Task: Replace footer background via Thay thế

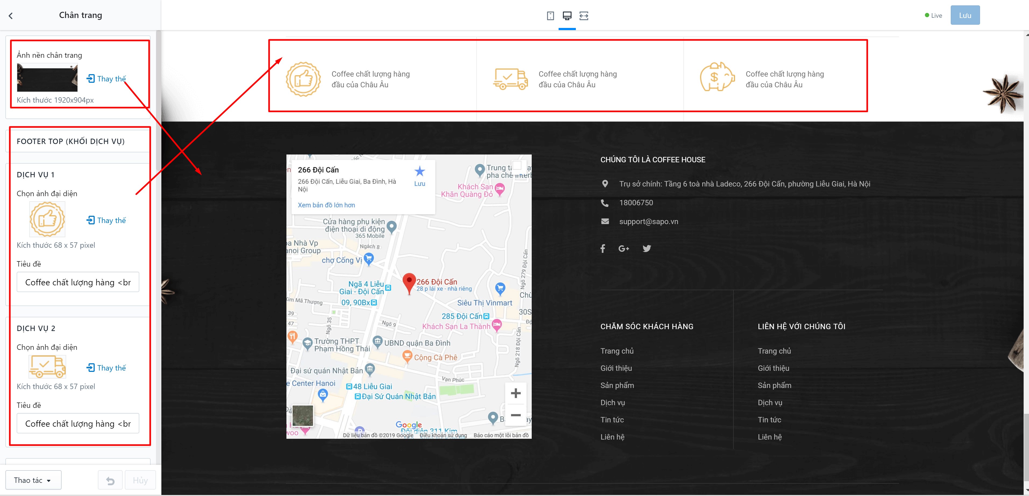Action: [106, 79]
